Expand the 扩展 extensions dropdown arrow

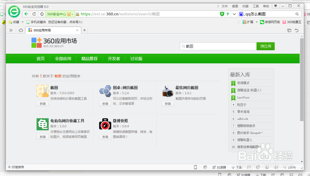point(257,22)
